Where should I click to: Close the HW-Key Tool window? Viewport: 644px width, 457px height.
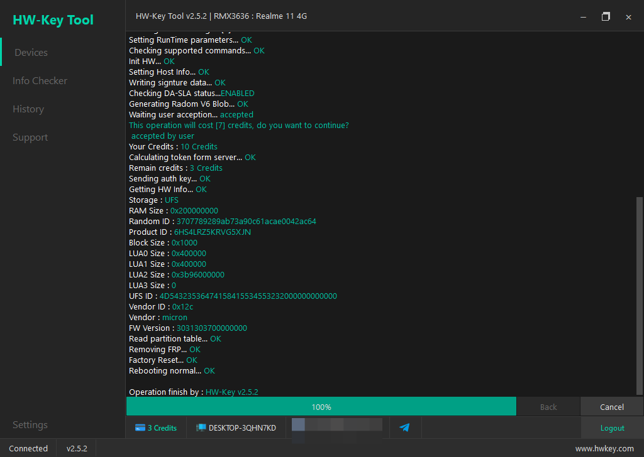(x=628, y=17)
